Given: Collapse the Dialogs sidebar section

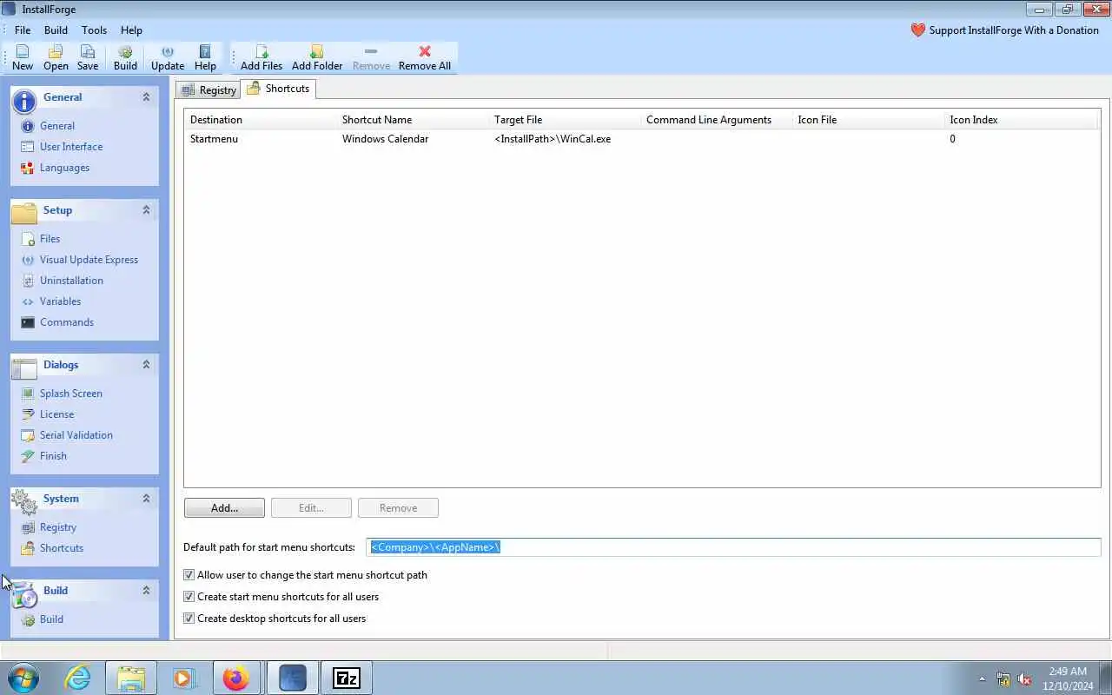Looking at the screenshot, I should pos(146,365).
